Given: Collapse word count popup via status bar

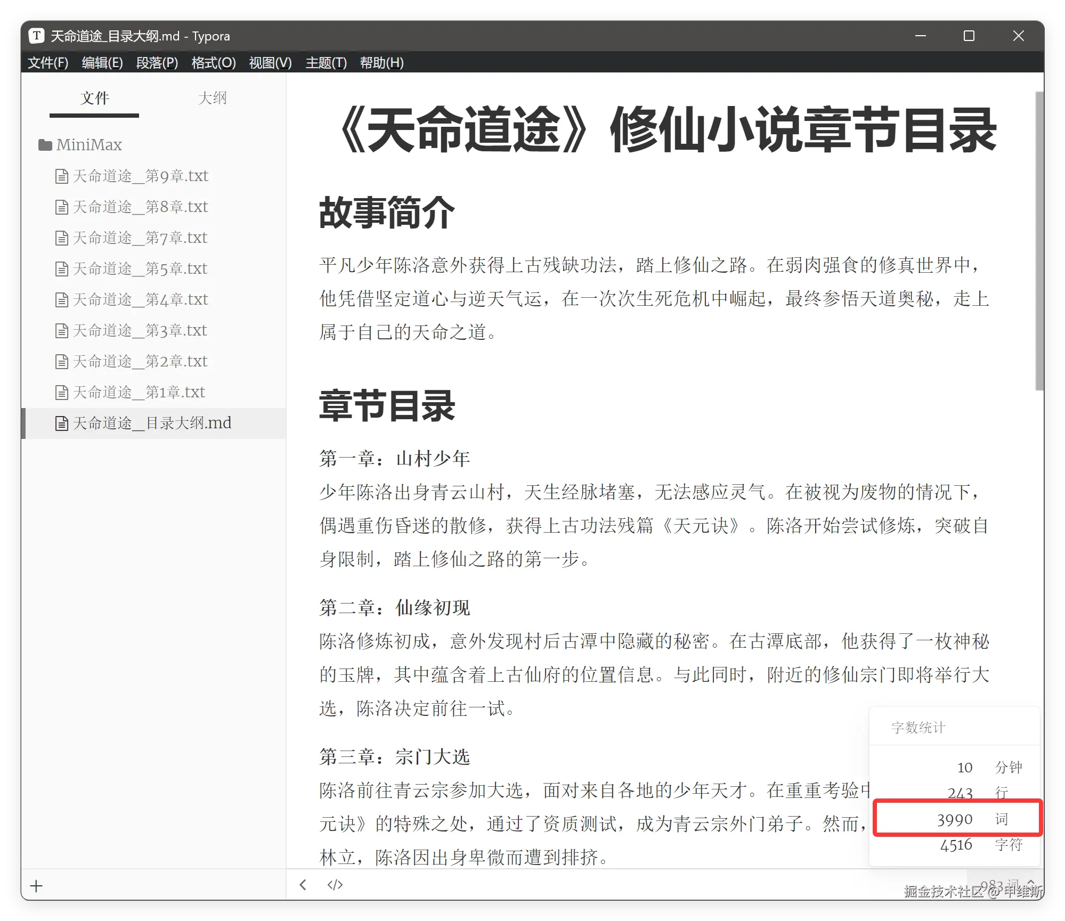Looking at the screenshot, I should [1006, 884].
